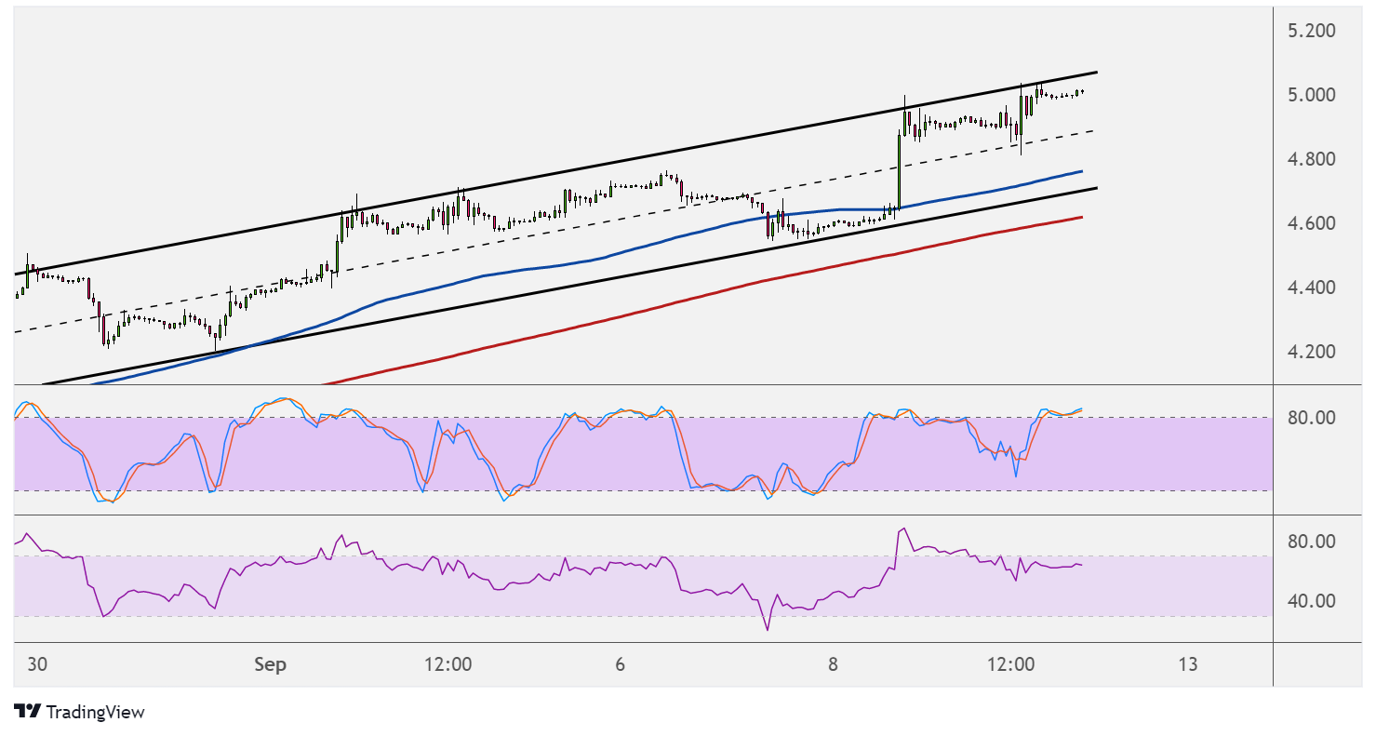
Task: Select the 5.200 price axis label
Action: pos(1311,31)
